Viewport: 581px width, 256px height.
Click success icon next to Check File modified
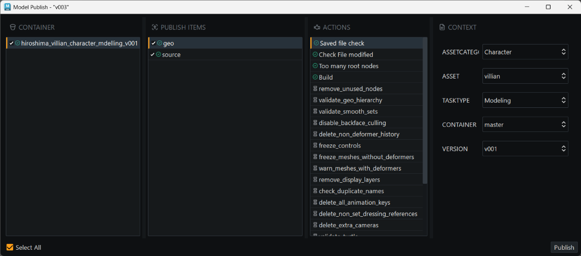pos(315,54)
